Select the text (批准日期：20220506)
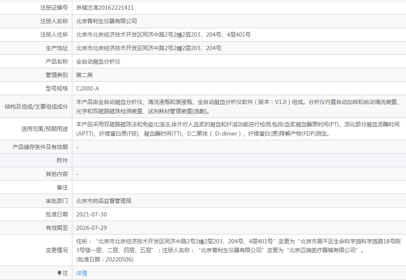 (105, 259)
